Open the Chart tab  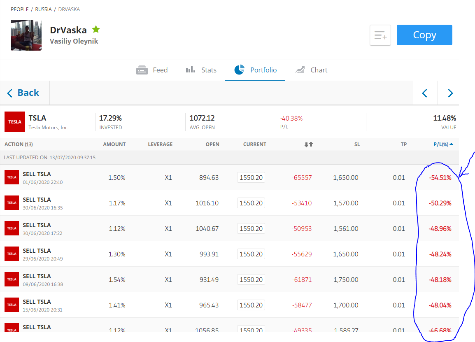point(312,70)
